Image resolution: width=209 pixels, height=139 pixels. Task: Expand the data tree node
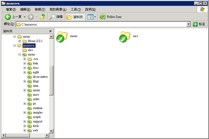click(x=25, y=64)
